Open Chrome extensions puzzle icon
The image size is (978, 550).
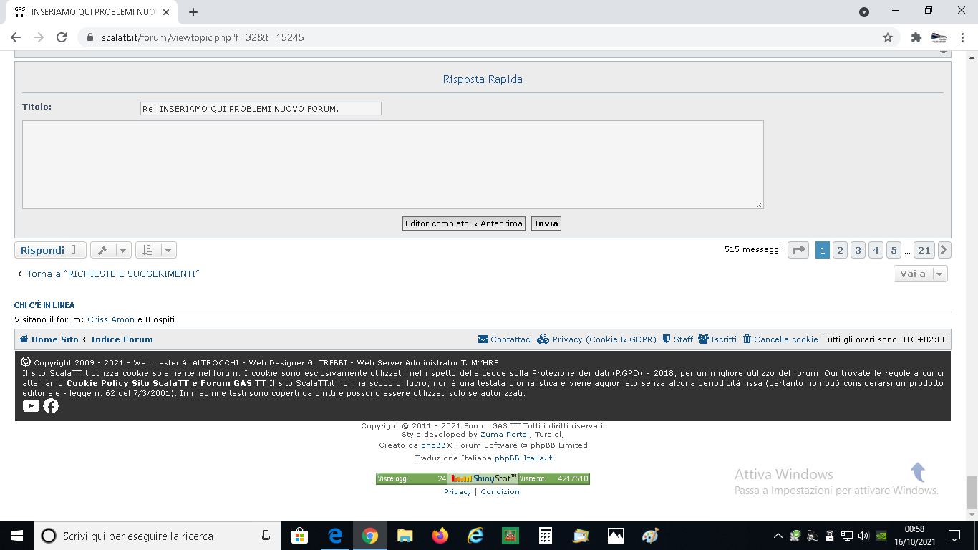[x=916, y=37]
